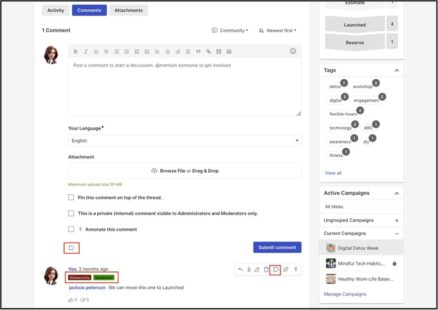
Task: Click the Reserve stage button
Action: pos(355,43)
